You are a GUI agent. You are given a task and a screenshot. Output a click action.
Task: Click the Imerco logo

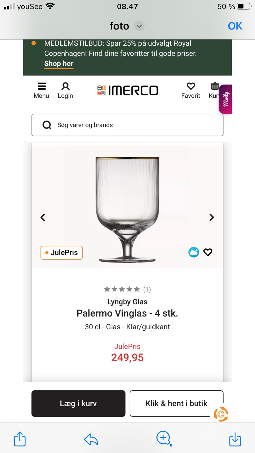[127, 91]
